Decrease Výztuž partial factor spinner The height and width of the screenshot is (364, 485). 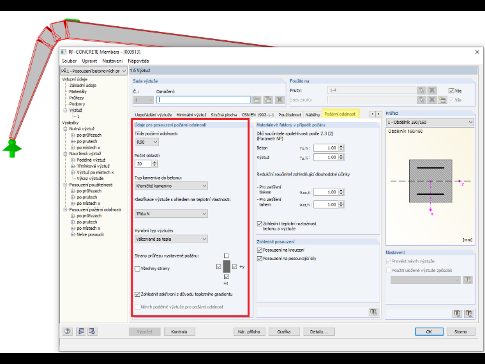pyautogui.click(x=341, y=159)
